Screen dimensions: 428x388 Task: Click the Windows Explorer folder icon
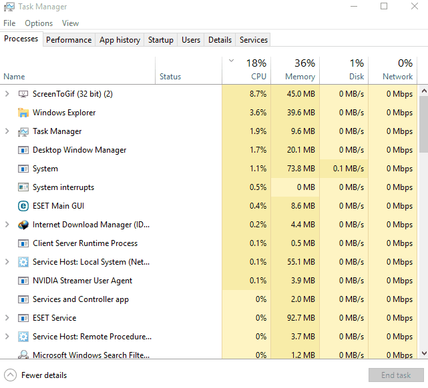pyautogui.click(x=23, y=113)
